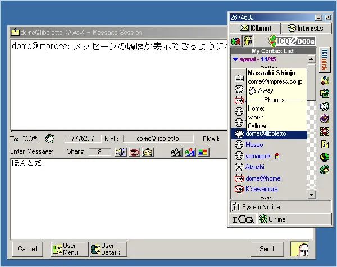Viewport: 337px width, 267px height.
Task: Click the sound speaker icon in message toolbar
Action: pos(121,152)
